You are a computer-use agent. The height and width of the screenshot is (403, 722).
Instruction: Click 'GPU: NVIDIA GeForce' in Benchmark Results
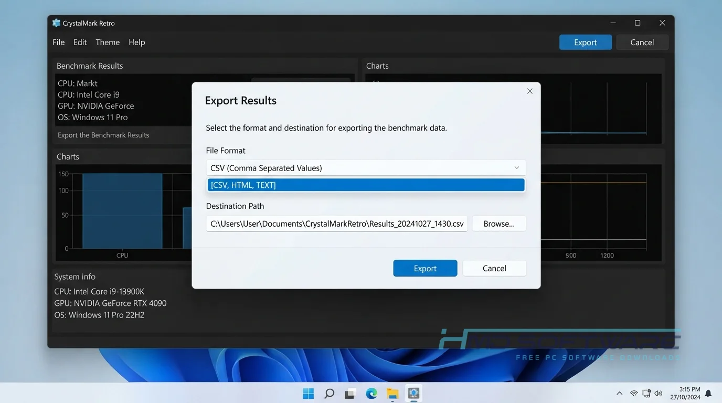(96, 106)
